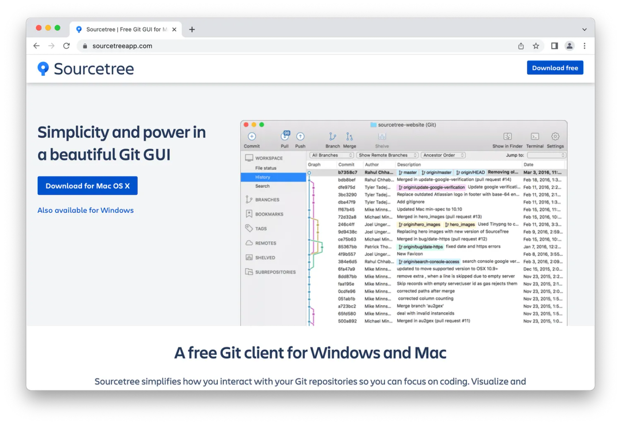621x425 pixels.
Task: Open the Ancestor Order dropdown
Action: tap(443, 155)
